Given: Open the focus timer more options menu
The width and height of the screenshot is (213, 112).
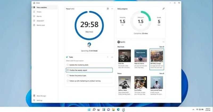Looking at the screenshot, I should pos(112,9).
